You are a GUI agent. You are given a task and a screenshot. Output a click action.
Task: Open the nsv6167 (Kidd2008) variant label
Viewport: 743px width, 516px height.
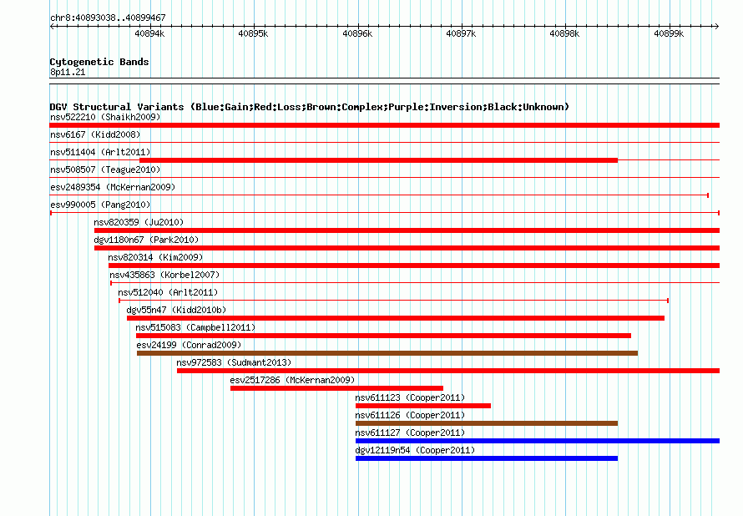click(95, 134)
